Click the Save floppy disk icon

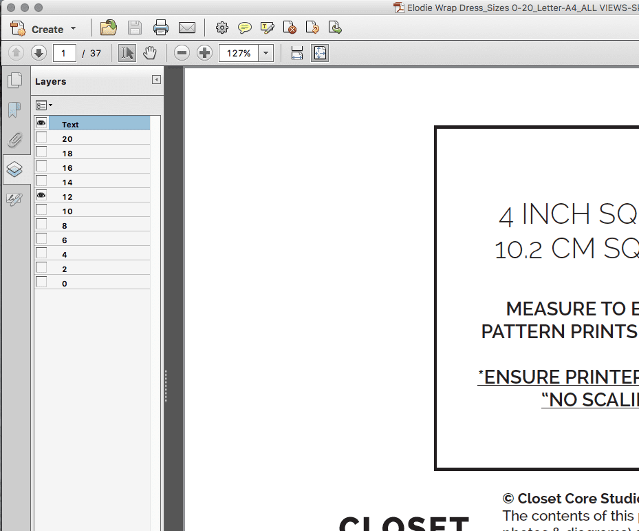[x=135, y=28]
